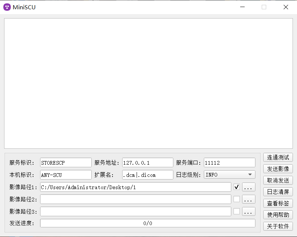Uncheck the 影像路径1 checkbox
The width and height of the screenshot is (297, 237).
click(236, 187)
